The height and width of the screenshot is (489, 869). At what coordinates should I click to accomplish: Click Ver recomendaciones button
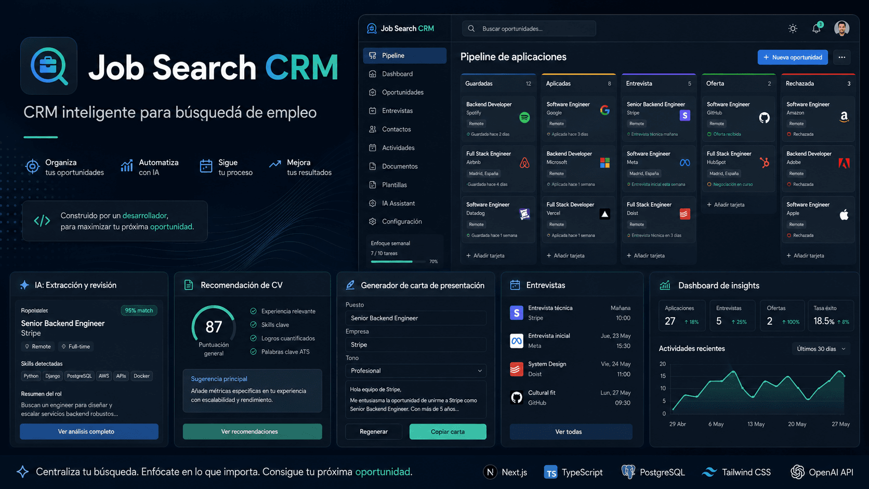(x=252, y=431)
